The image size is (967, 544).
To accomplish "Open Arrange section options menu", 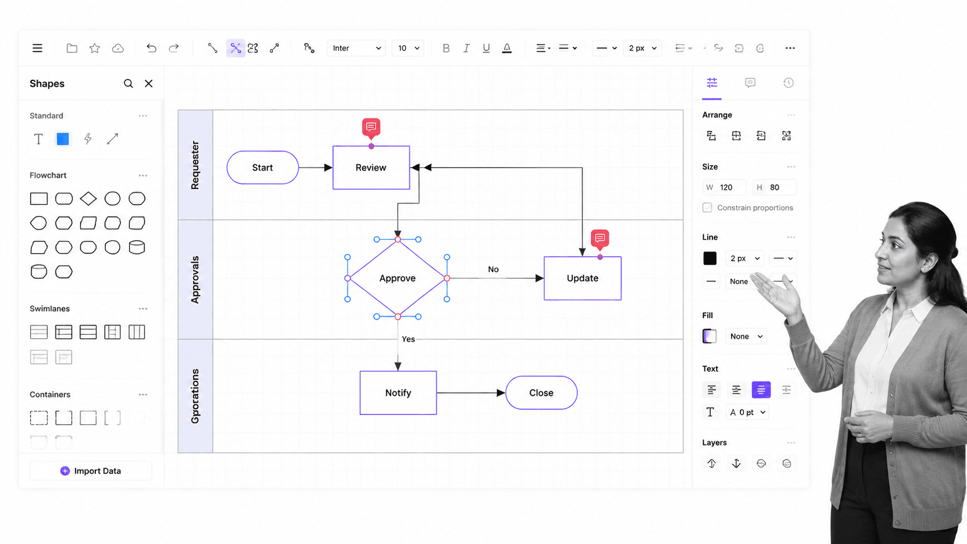I will click(x=791, y=115).
